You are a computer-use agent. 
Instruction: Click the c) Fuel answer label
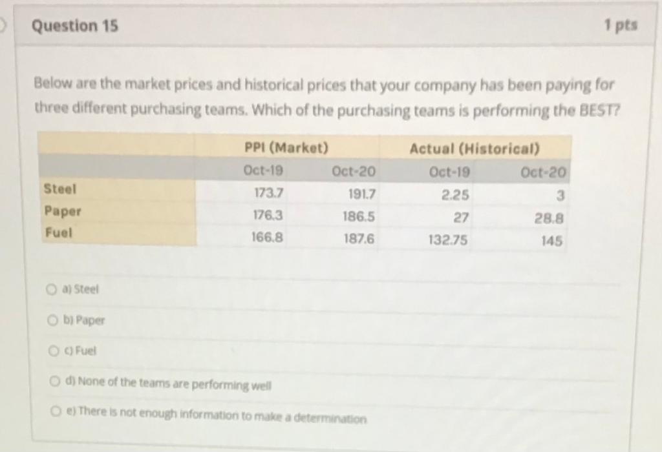click(80, 351)
